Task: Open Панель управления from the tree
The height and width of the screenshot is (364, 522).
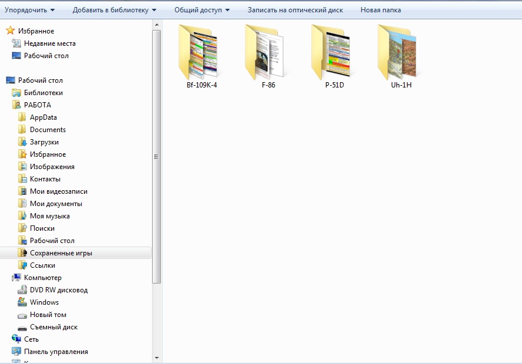Action: pos(56,351)
